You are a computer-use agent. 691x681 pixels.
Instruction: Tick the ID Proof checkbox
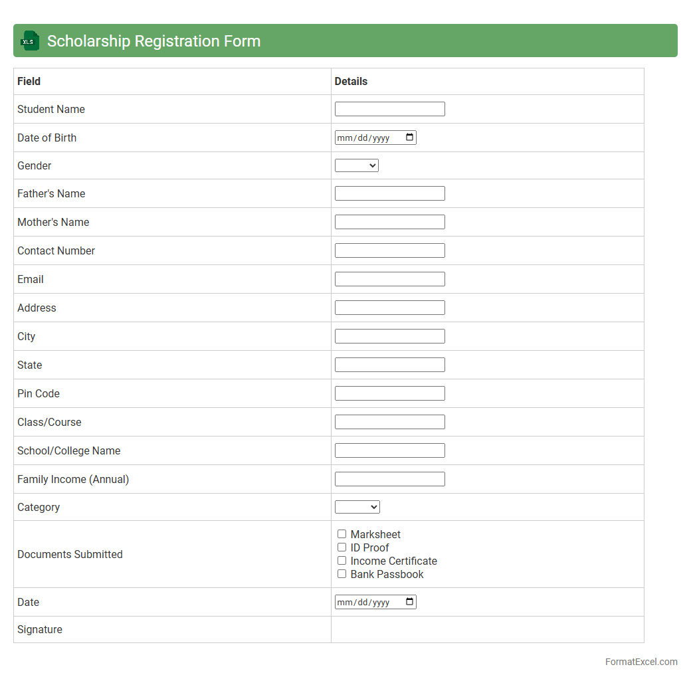pyautogui.click(x=342, y=547)
